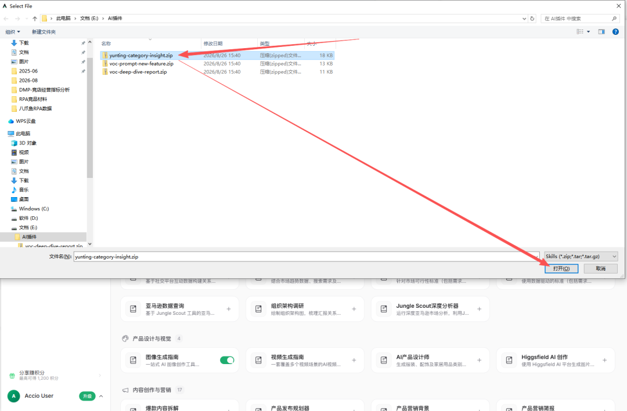Click the 取消 button
Screen dimensions: 627x411
pos(601,268)
